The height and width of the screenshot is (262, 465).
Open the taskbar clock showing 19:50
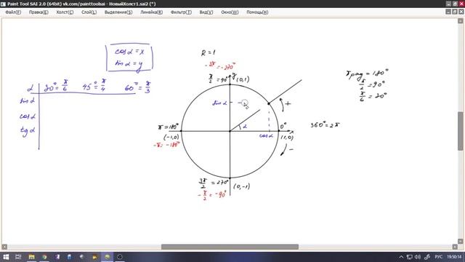point(454,257)
